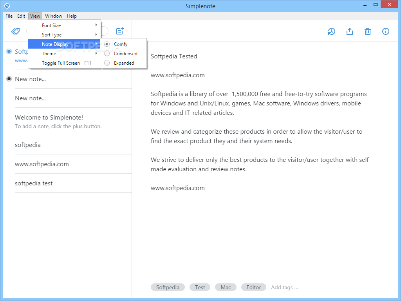Open the Help menu
Viewport: 401px width, 301px height.
coord(72,16)
